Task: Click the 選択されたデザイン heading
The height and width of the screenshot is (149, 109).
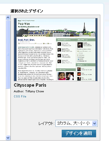Action: (27, 11)
